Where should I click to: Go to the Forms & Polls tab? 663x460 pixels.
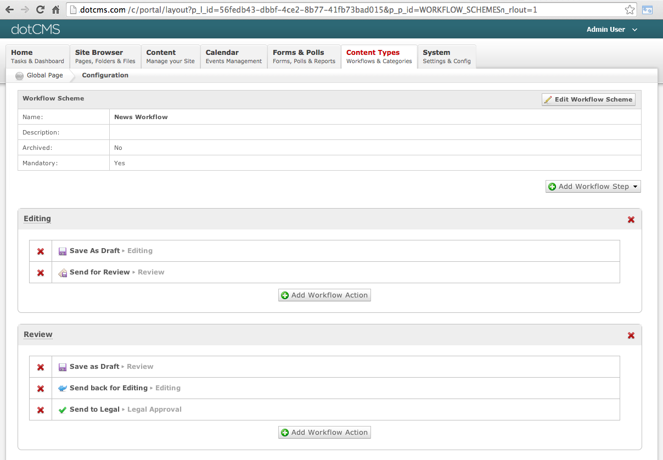click(x=304, y=57)
